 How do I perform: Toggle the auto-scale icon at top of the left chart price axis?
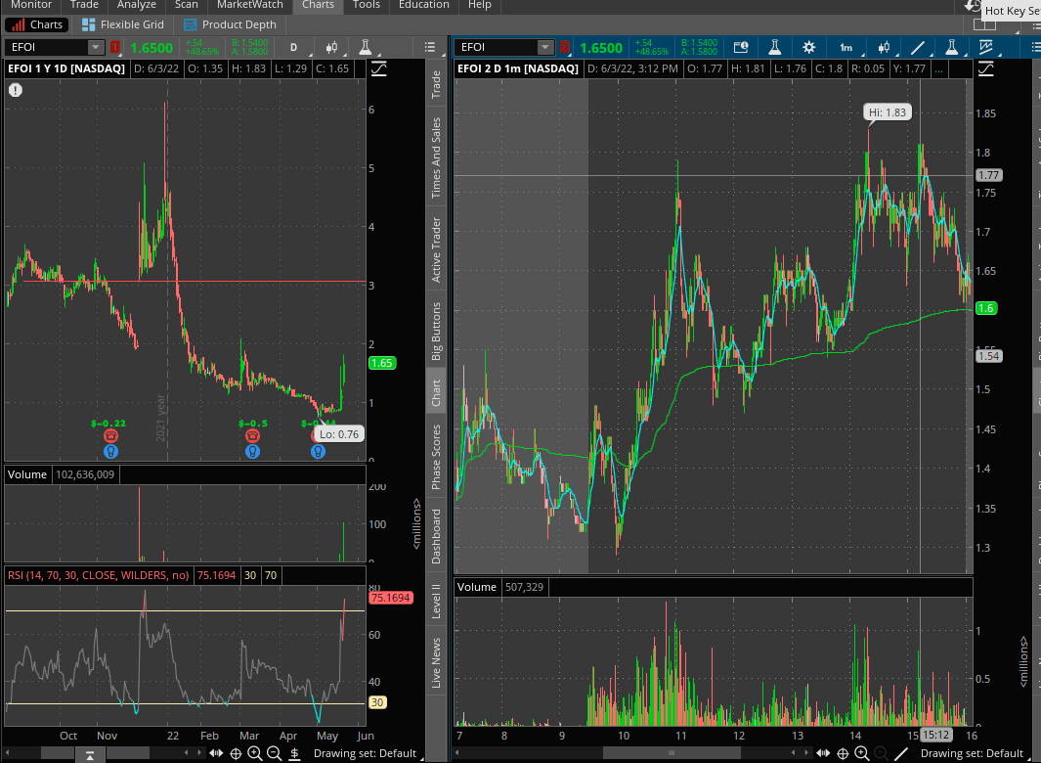378,68
